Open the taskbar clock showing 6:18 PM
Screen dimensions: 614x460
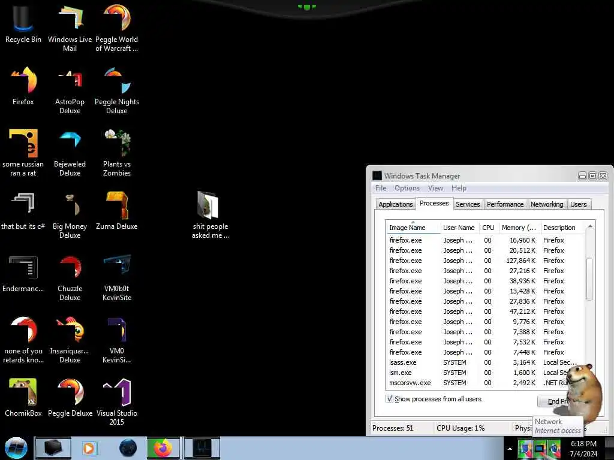click(x=583, y=449)
